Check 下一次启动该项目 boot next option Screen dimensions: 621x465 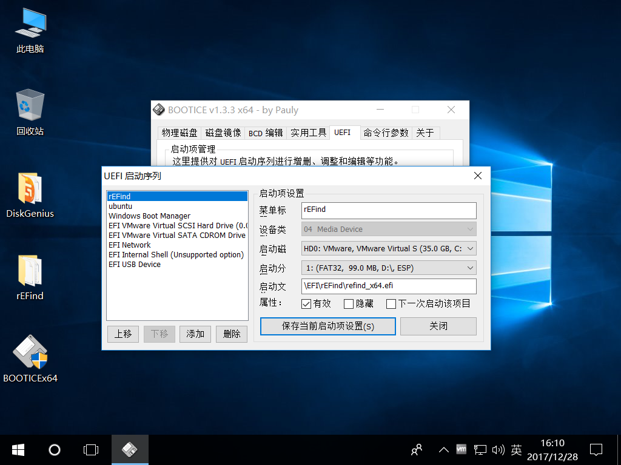click(391, 304)
